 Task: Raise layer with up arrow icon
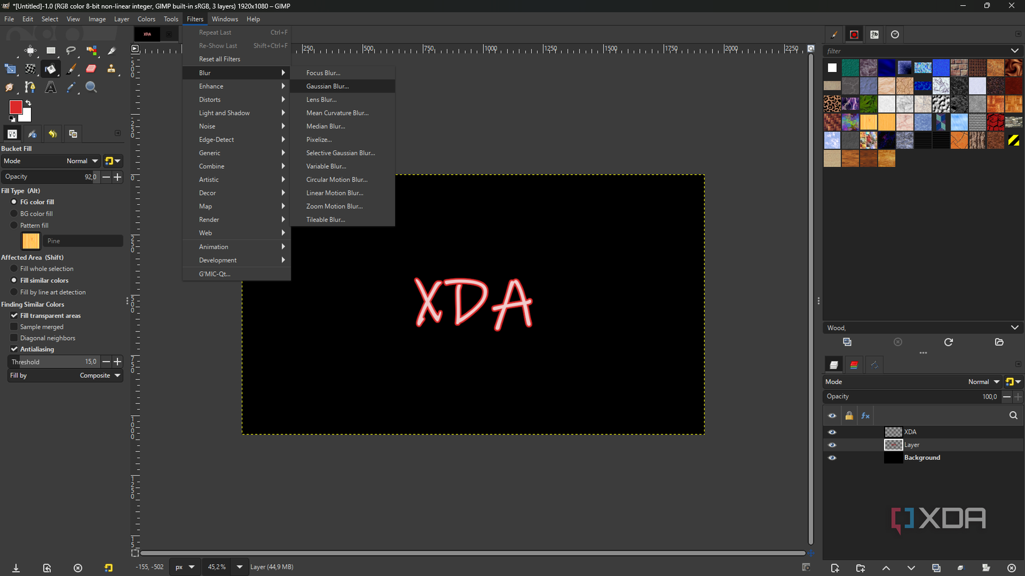(886, 568)
